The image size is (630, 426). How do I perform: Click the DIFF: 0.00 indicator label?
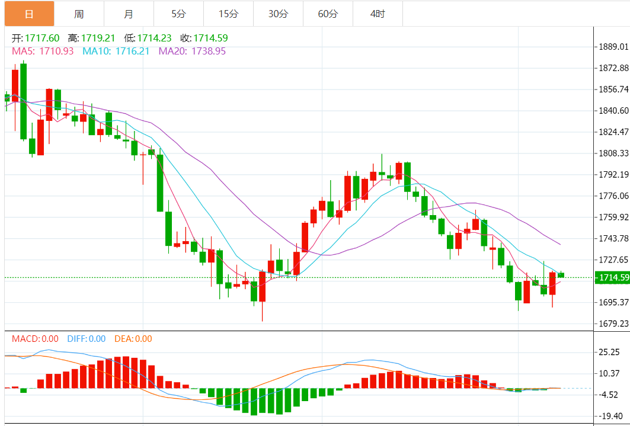click(x=87, y=338)
